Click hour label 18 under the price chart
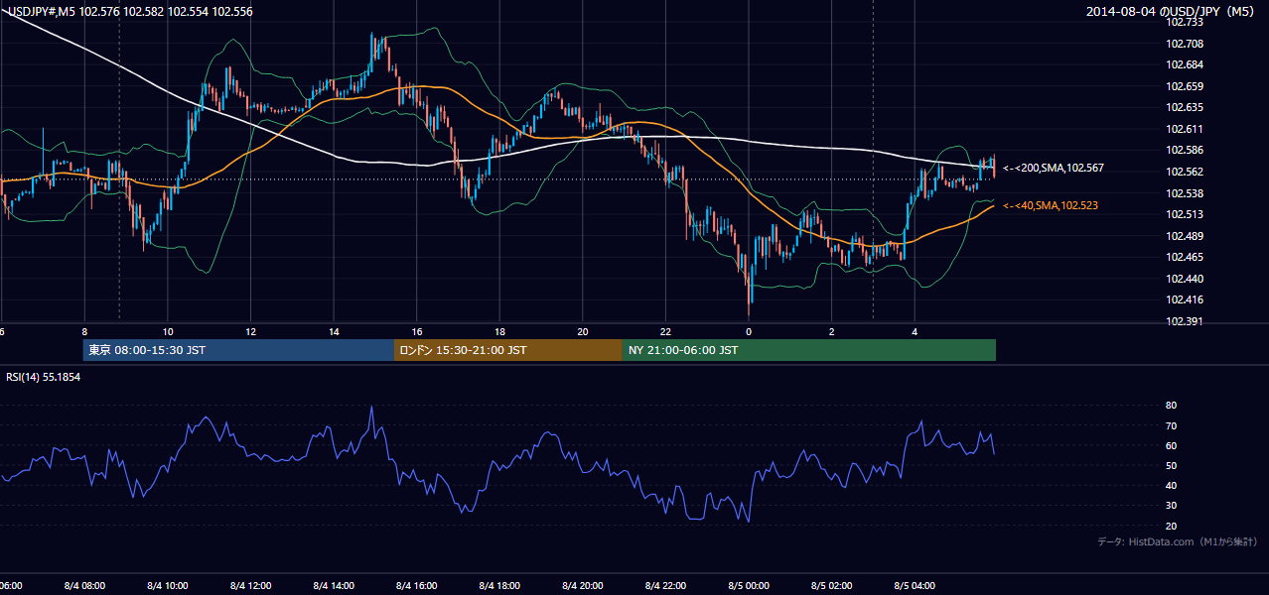 click(500, 331)
